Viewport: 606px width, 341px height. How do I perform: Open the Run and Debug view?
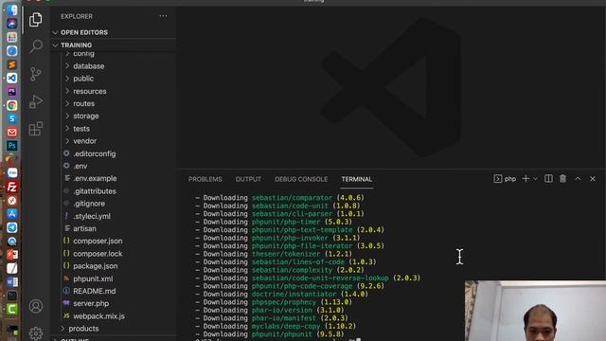coord(36,101)
